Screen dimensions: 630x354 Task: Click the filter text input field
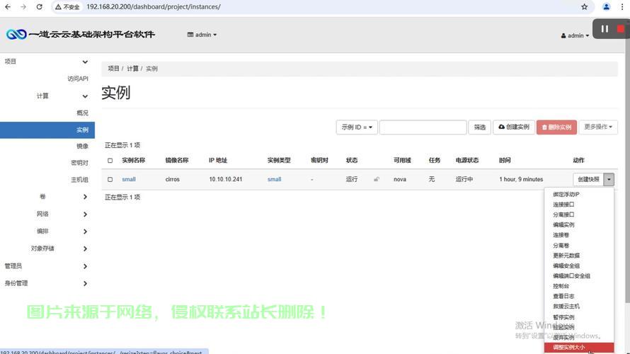(423, 127)
